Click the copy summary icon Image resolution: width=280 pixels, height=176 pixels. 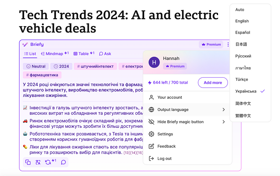coord(28,162)
